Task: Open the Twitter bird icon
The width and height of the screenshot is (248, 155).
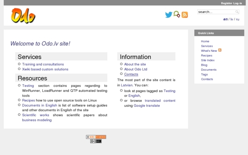Action: pos(168,15)
